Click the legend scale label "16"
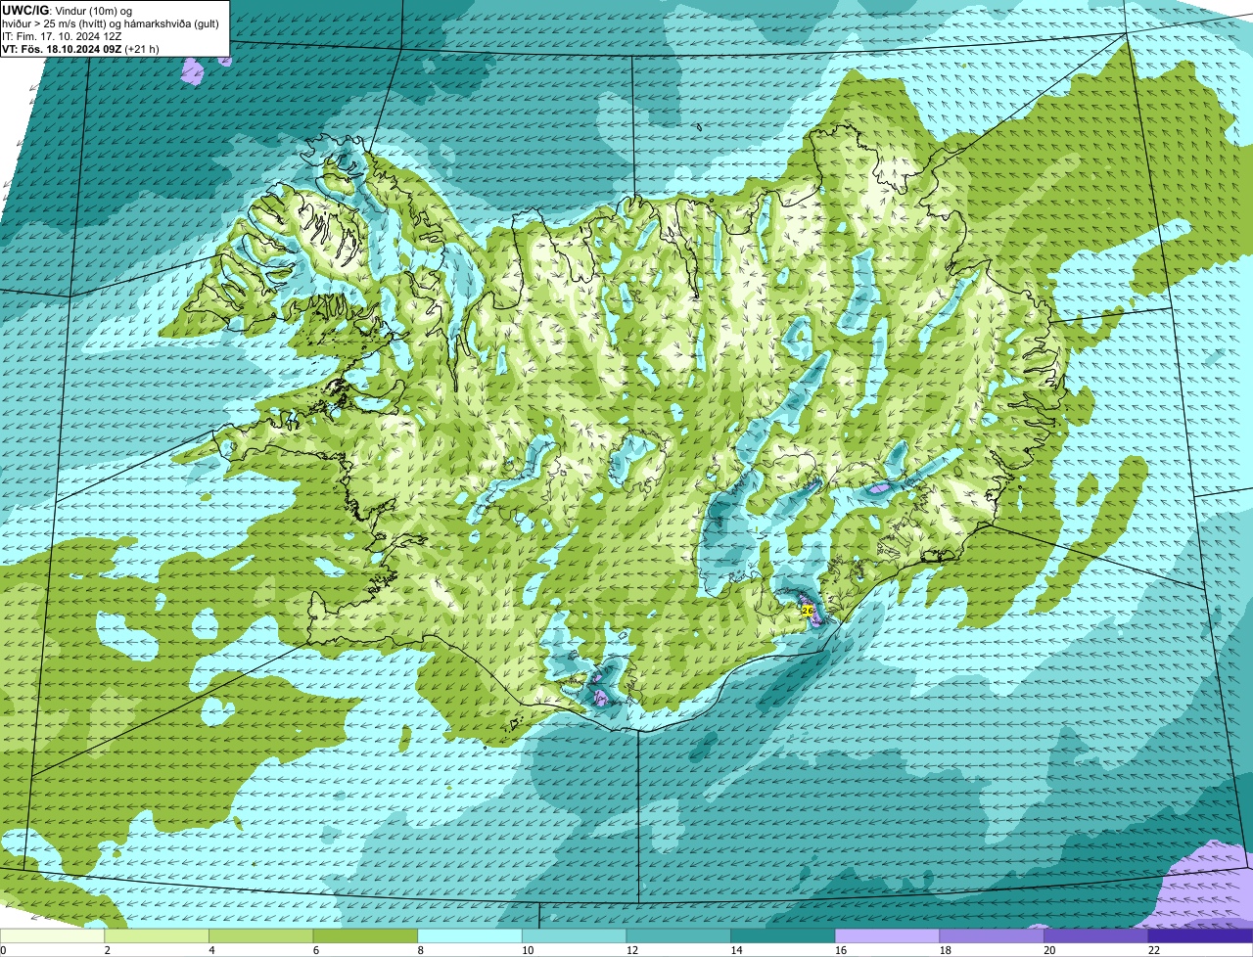The width and height of the screenshot is (1253, 957). 842,950
